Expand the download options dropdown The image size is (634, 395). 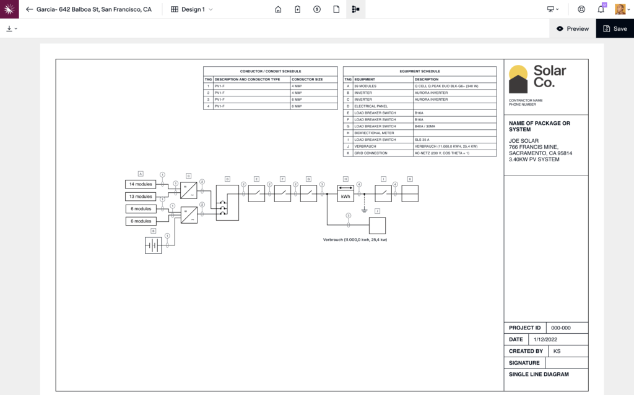12,28
